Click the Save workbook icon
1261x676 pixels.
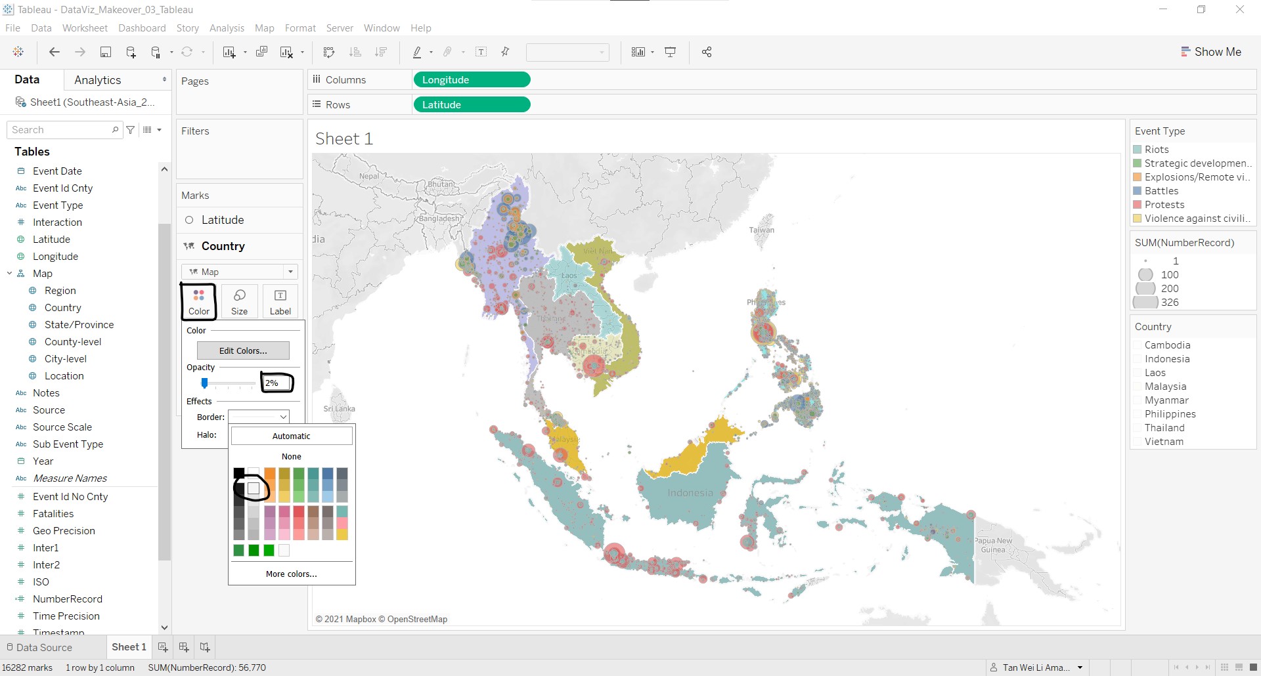[x=105, y=53]
